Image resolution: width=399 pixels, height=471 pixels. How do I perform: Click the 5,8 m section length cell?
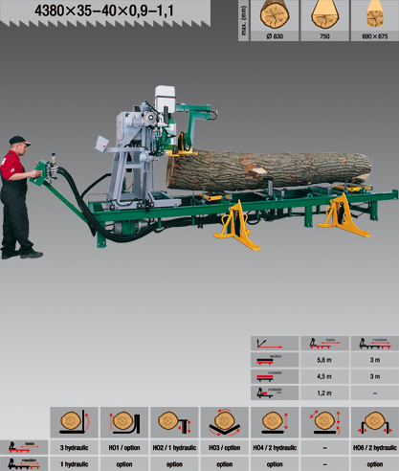point(324,360)
